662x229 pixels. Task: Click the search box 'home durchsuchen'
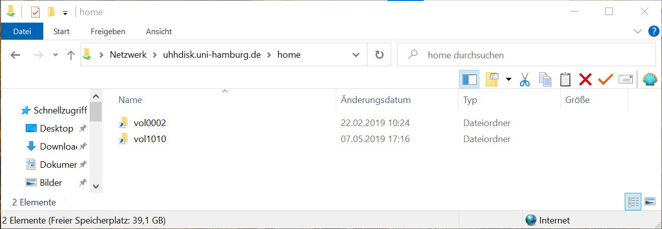[x=528, y=55]
